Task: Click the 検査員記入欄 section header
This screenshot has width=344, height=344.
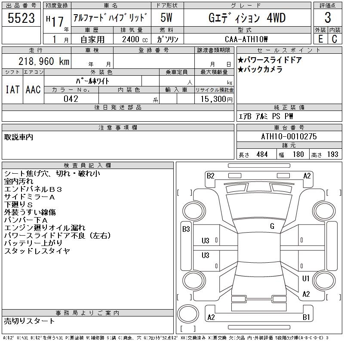Action: (x=88, y=166)
